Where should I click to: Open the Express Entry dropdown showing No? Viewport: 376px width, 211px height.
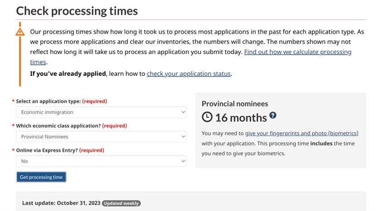pyautogui.click(x=101, y=161)
